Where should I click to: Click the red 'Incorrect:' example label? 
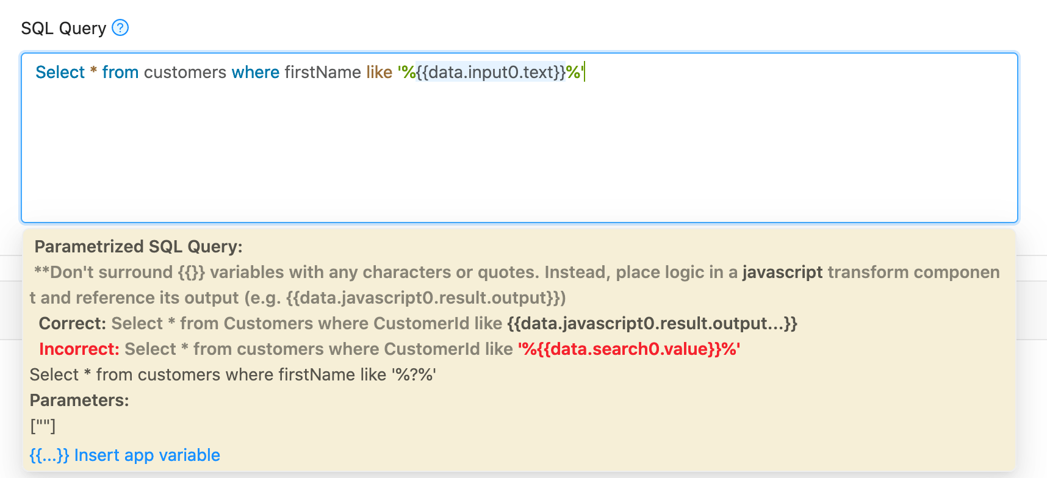pyautogui.click(x=79, y=349)
